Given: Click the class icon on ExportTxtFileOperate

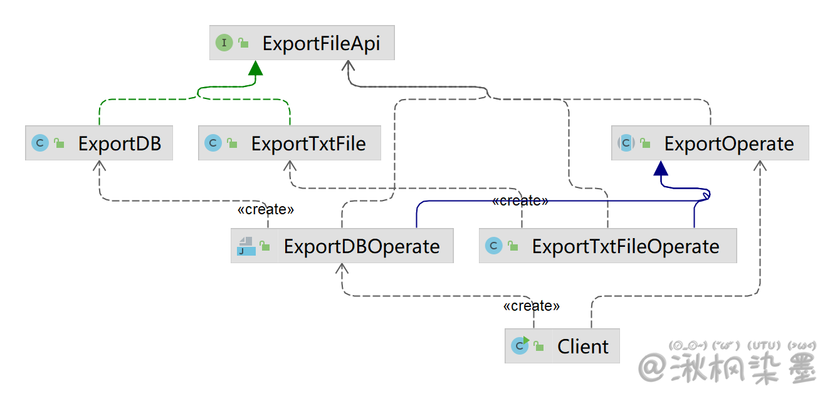Looking at the screenshot, I should click(x=494, y=246).
